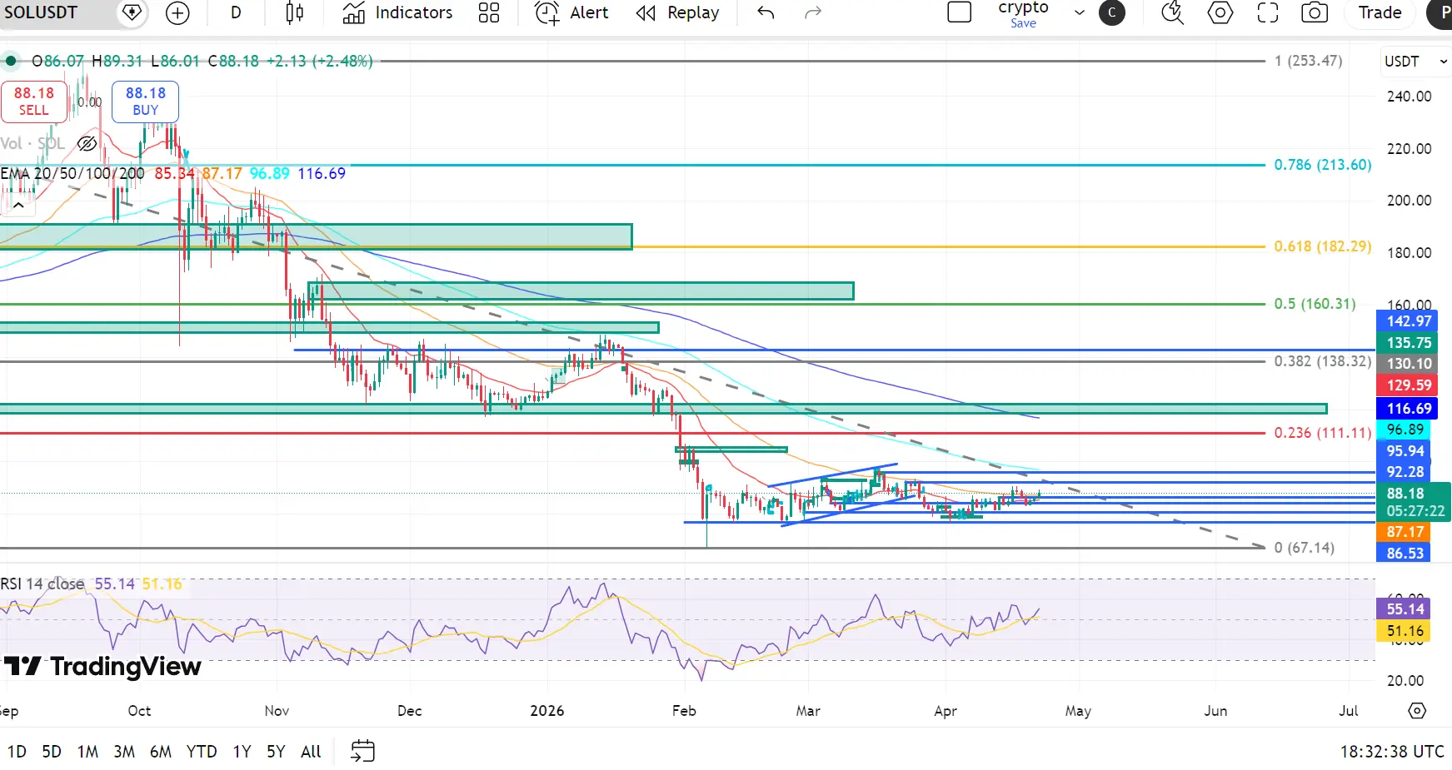
Task: Open time axis settings gear icon
Action: pyautogui.click(x=1417, y=711)
